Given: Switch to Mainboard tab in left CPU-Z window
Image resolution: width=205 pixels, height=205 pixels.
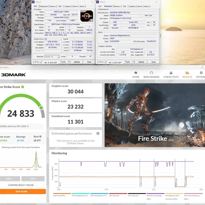Looking at the screenshot, I should click(44, 6).
